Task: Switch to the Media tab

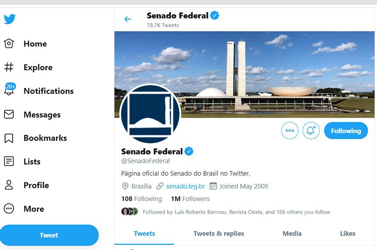Action: click(x=292, y=233)
